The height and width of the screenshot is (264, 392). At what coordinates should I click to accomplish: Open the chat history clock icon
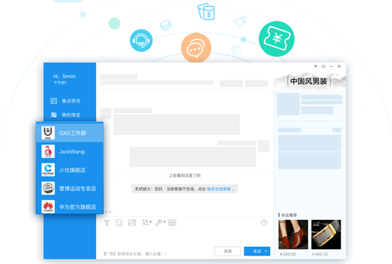click(x=264, y=223)
